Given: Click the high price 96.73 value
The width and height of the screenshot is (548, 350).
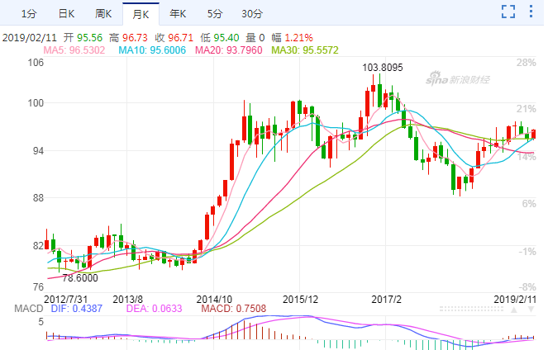Looking at the screenshot, I should [x=136, y=38].
